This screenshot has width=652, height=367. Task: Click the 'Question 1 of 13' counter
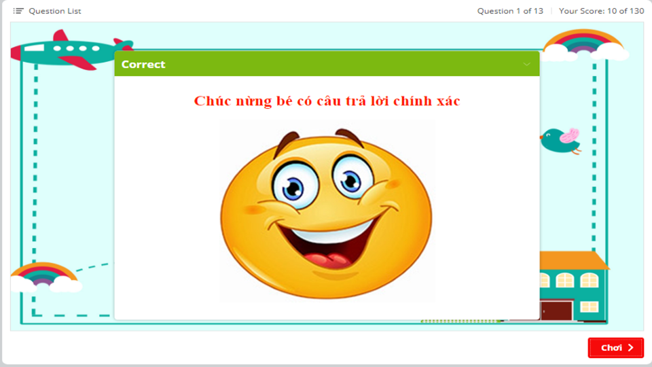click(510, 11)
